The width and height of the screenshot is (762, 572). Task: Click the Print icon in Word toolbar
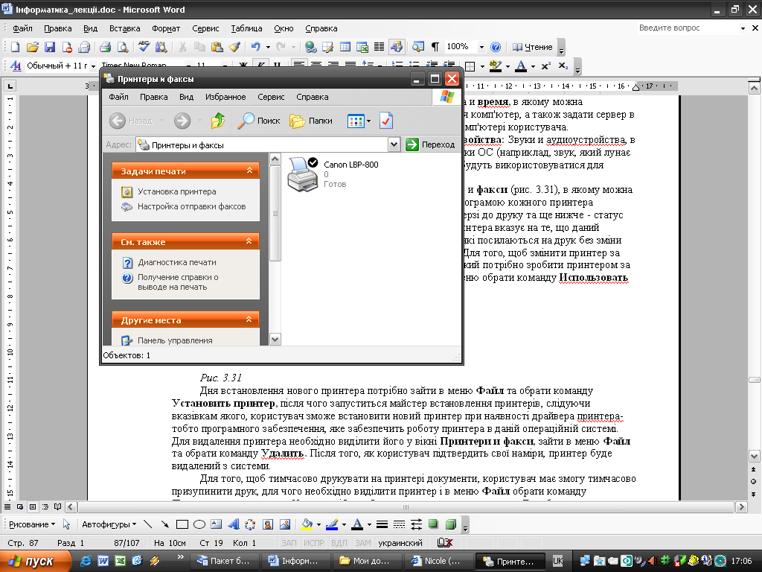tap(105, 47)
